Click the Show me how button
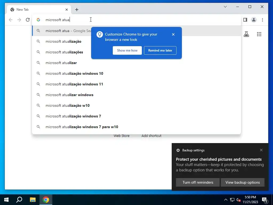 click(x=127, y=50)
